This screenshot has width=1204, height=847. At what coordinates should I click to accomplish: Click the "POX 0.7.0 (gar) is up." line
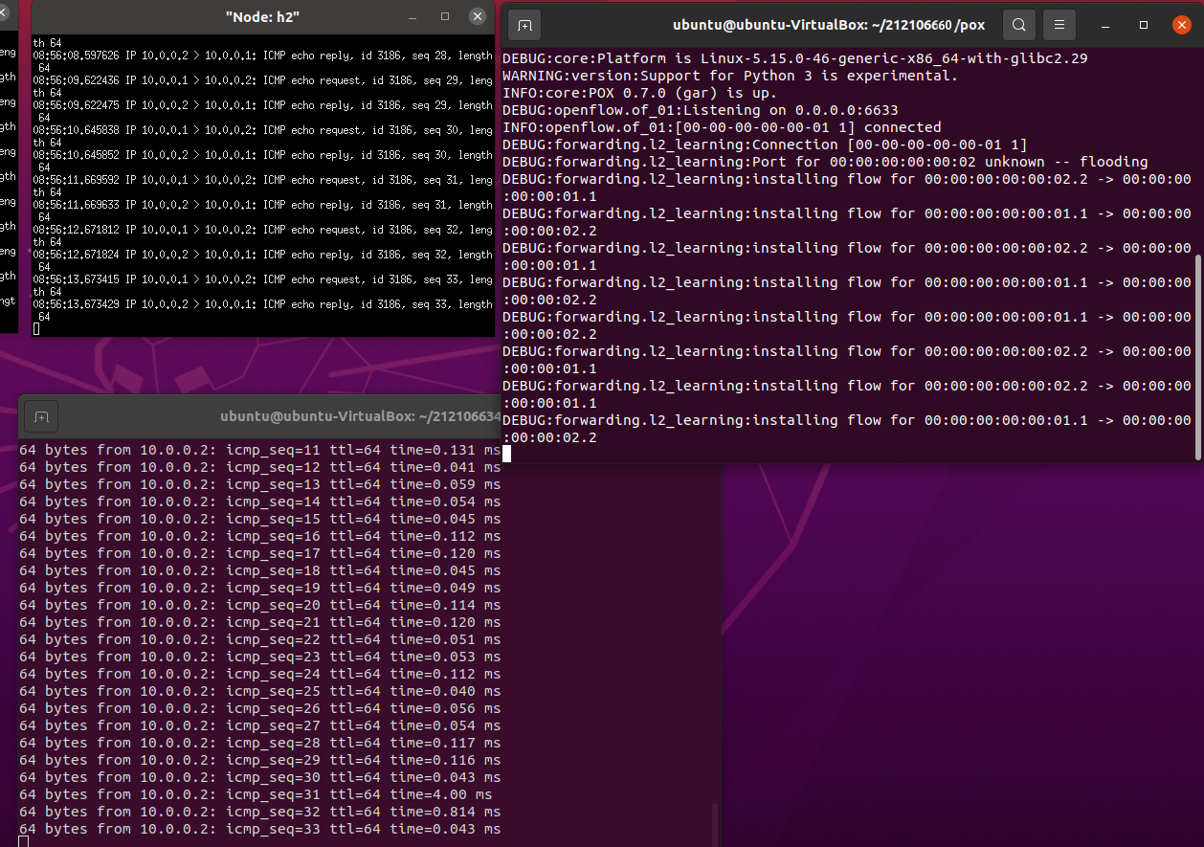click(640, 93)
